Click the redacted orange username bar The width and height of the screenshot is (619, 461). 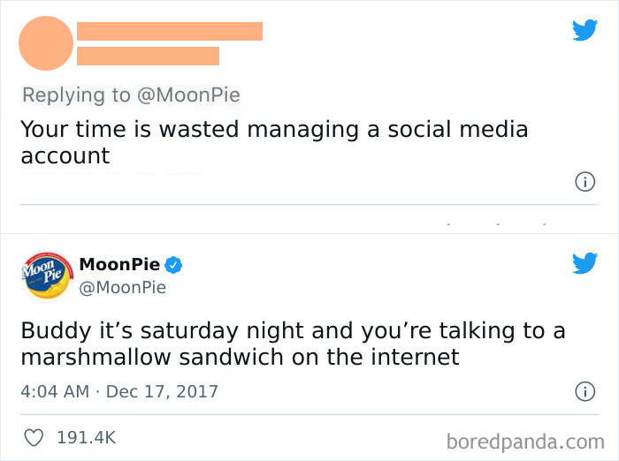click(x=169, y=31)
